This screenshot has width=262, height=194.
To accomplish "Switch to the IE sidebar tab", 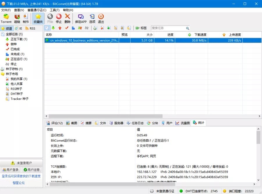I will [x=19, y=29].
